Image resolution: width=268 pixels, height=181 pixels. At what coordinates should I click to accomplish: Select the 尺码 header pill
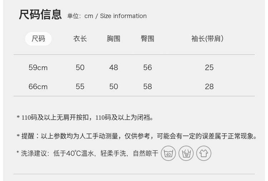click(38, 39)
